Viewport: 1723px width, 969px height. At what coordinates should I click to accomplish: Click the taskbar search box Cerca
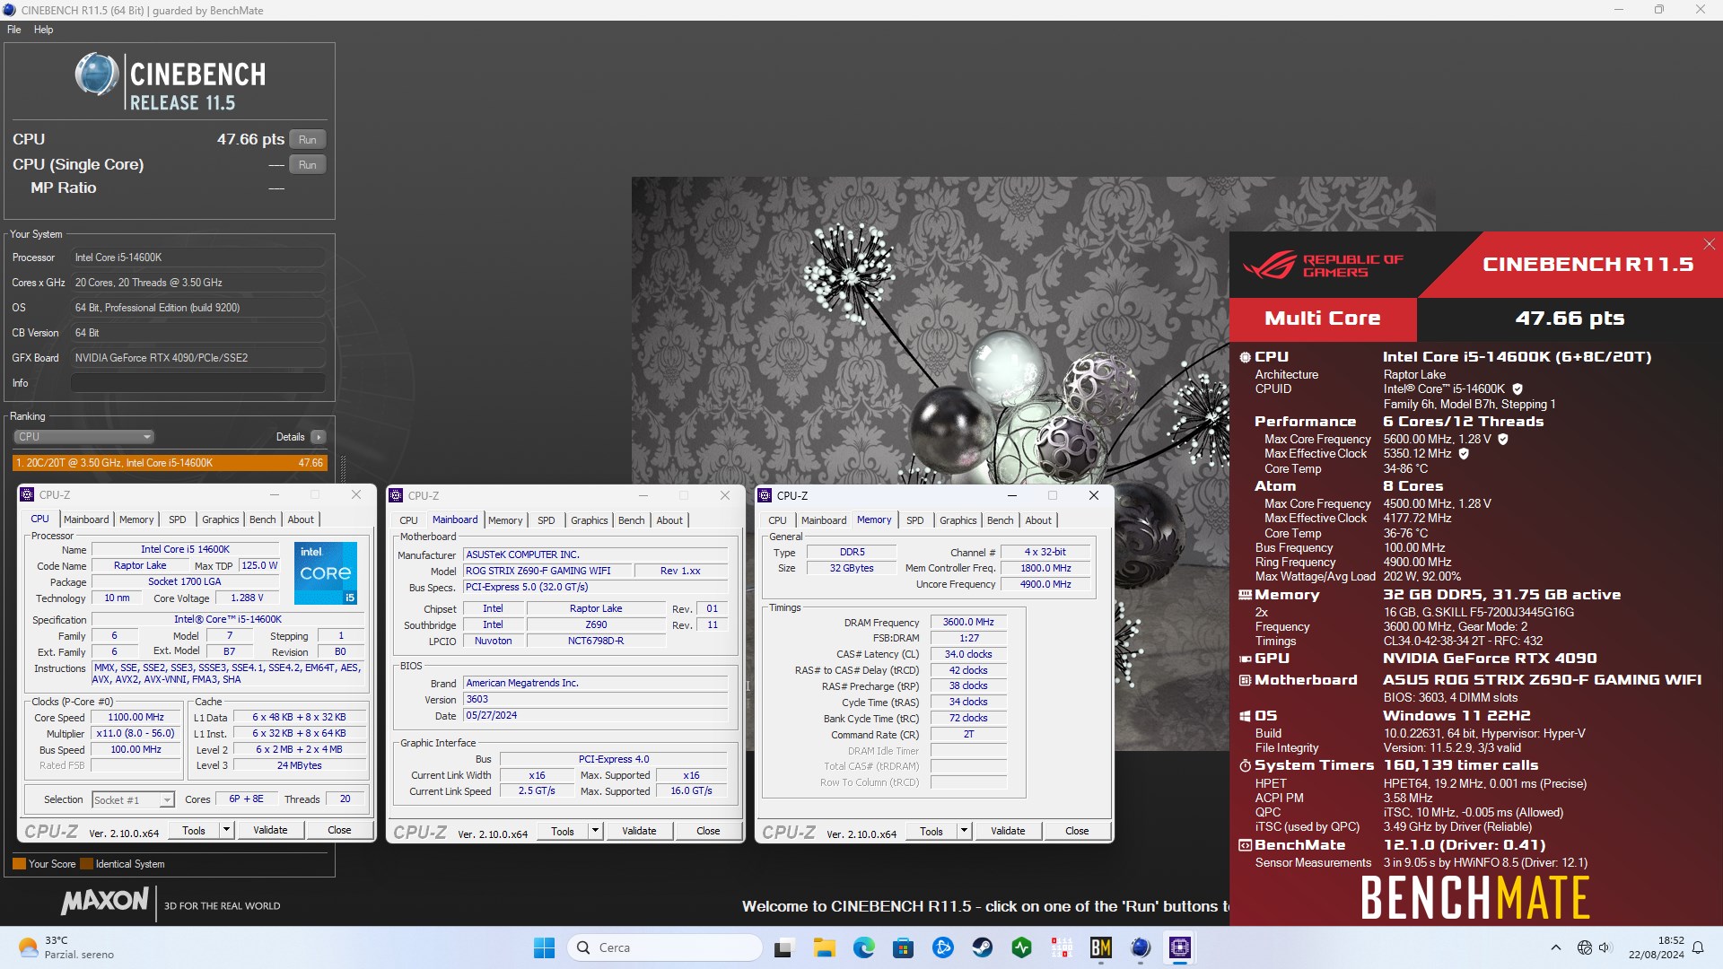(665, 947)
